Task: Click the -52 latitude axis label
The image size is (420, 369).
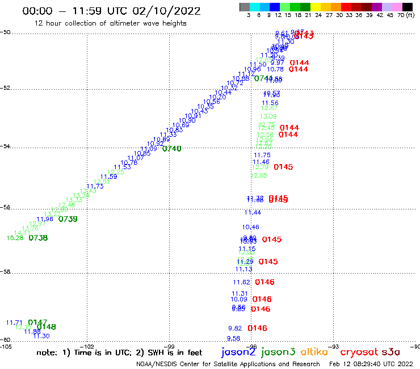Action: (5, 88)
